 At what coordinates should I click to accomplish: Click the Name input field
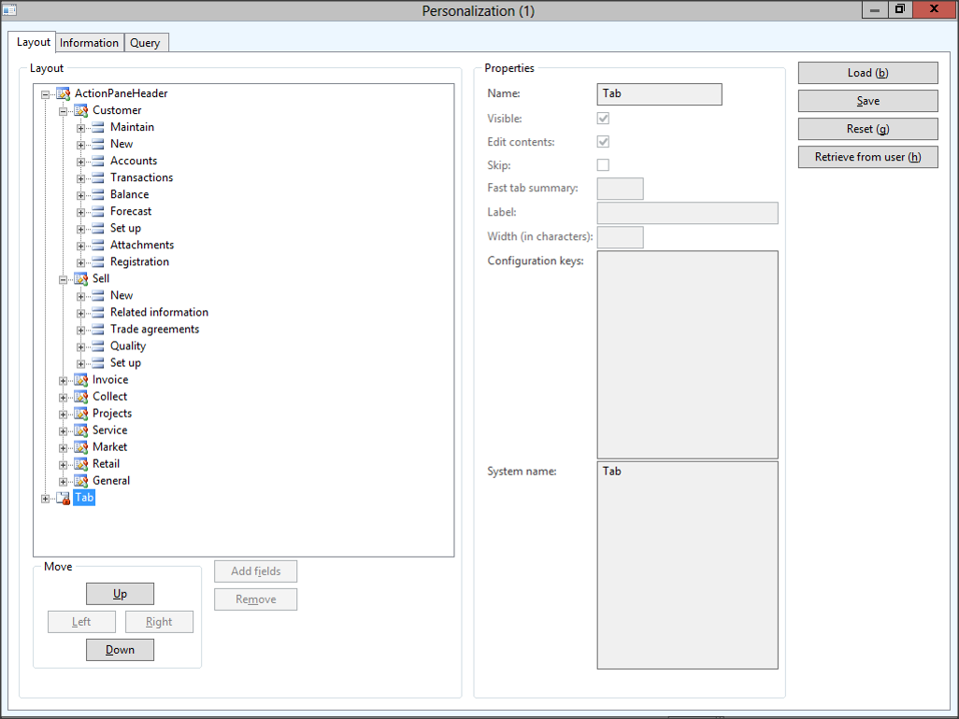pyautogui.click(x=659, y=94)
